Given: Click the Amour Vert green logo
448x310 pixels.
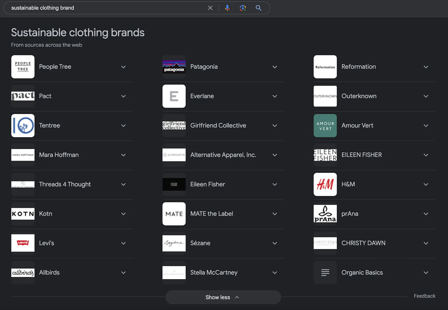Looking at the screenshot, I should [325, 125].
